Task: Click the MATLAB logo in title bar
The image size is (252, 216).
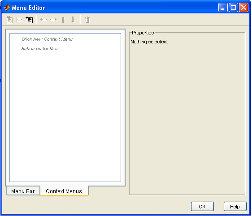Action: (7, 7)
